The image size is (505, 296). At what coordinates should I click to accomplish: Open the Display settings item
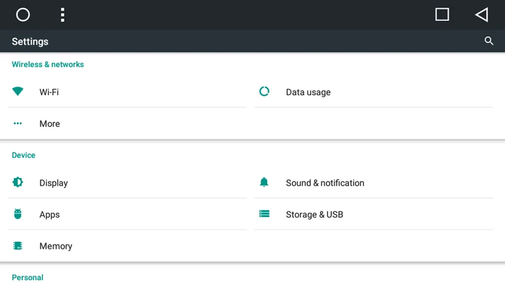pyautogui.click(x=128, y=183)
